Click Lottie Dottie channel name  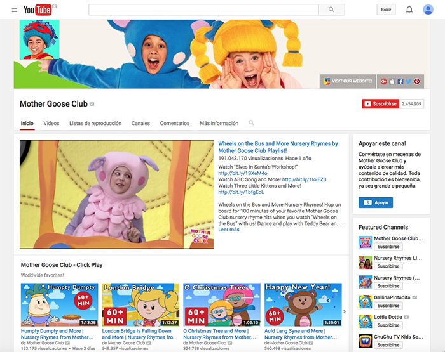[388, 317]
